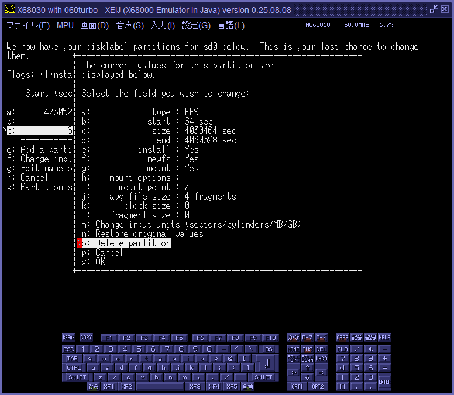
Task: Click the UNDO key
Action: coord(321,359)
